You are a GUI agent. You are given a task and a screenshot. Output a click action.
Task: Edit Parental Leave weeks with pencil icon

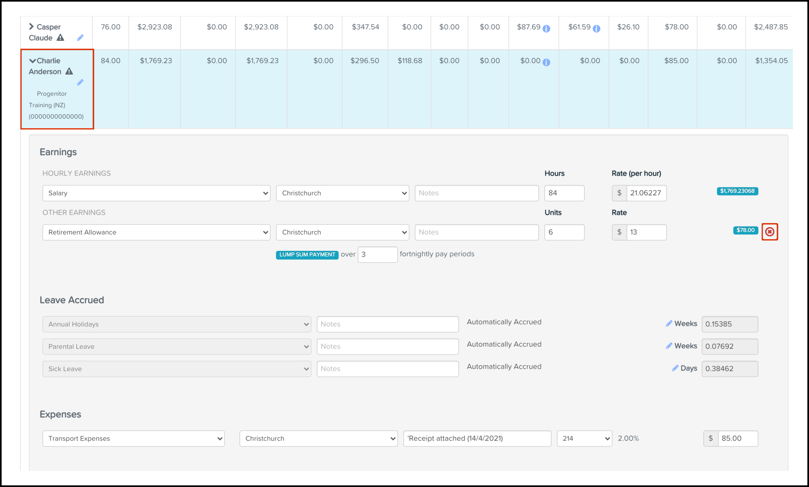669,346
